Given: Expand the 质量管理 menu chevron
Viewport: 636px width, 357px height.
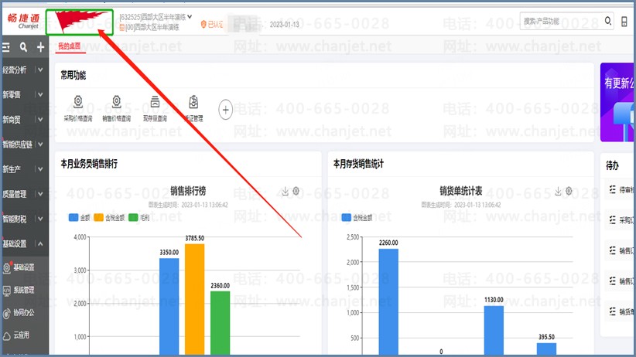Looking at the screenshot, I should click(40, 194).
